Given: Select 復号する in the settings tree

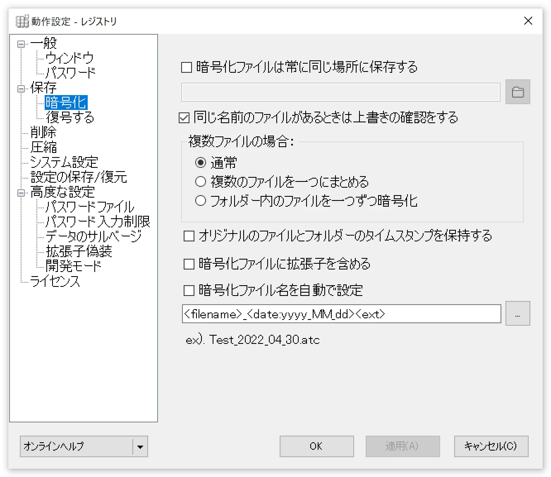Looking at the screenshot, I should 70,118.
